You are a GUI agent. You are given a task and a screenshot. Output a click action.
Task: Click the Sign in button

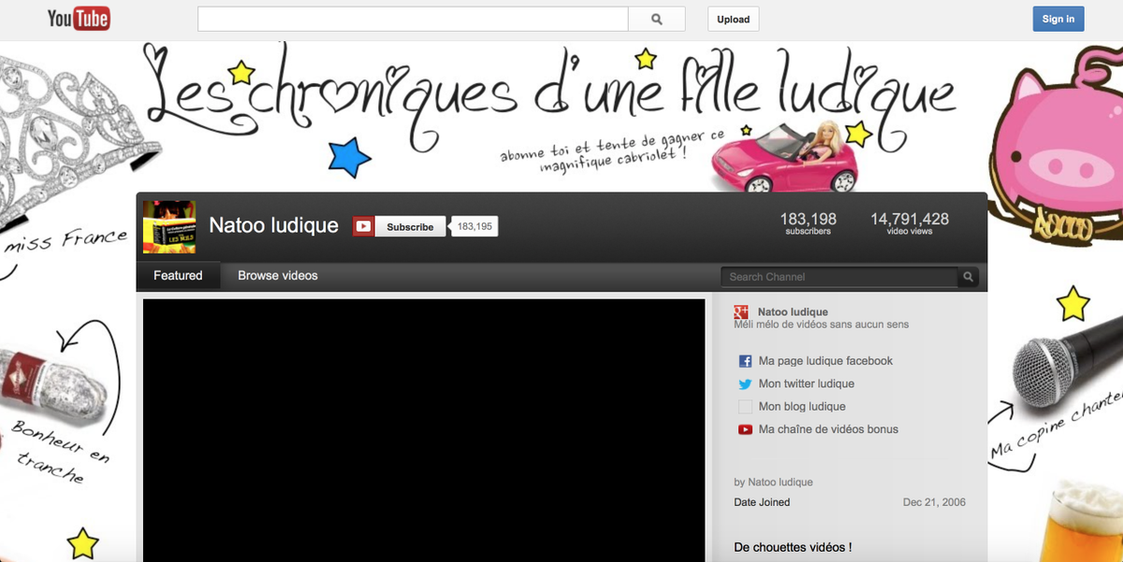point(1058,19)
